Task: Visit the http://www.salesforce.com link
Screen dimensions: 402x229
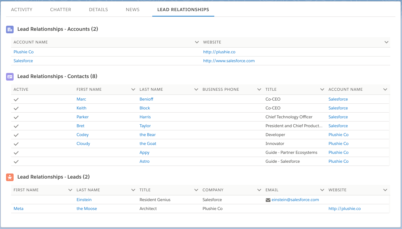Action: click(x=229, y=61)
